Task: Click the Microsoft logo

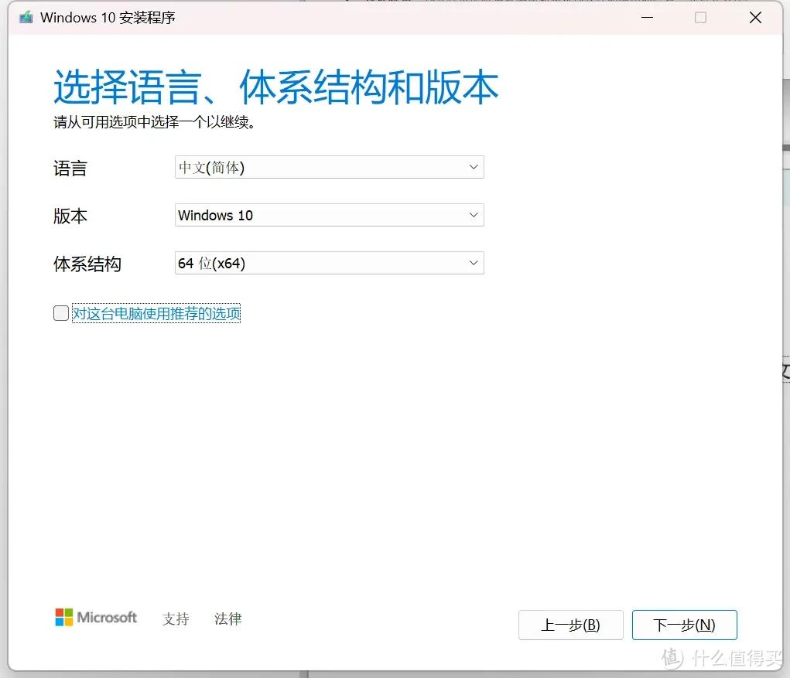Action: 96,617
